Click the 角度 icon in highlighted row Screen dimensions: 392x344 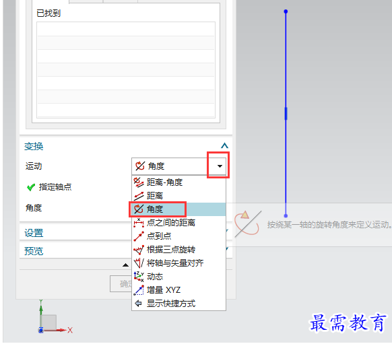tap(139, 209)
